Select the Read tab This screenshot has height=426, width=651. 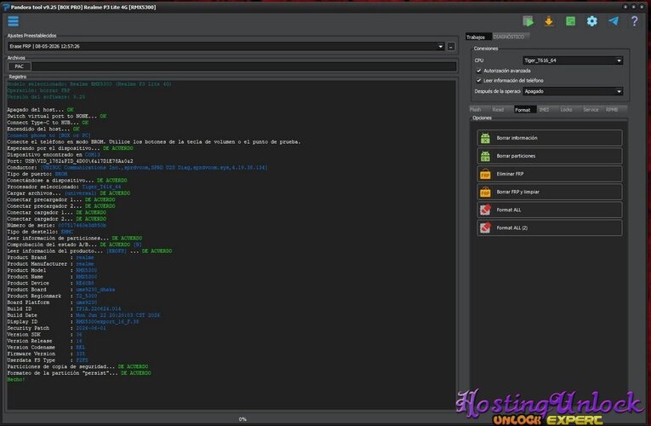click(x=498, y=110)
